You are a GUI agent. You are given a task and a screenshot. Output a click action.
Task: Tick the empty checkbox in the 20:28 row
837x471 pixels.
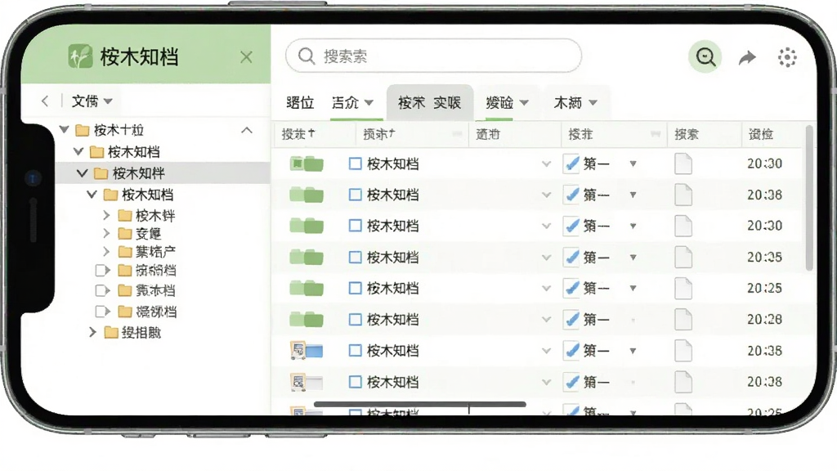tap(355, 320)
